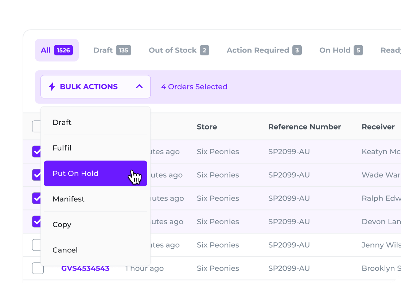Open the On Hold tab

click(340, 50)
